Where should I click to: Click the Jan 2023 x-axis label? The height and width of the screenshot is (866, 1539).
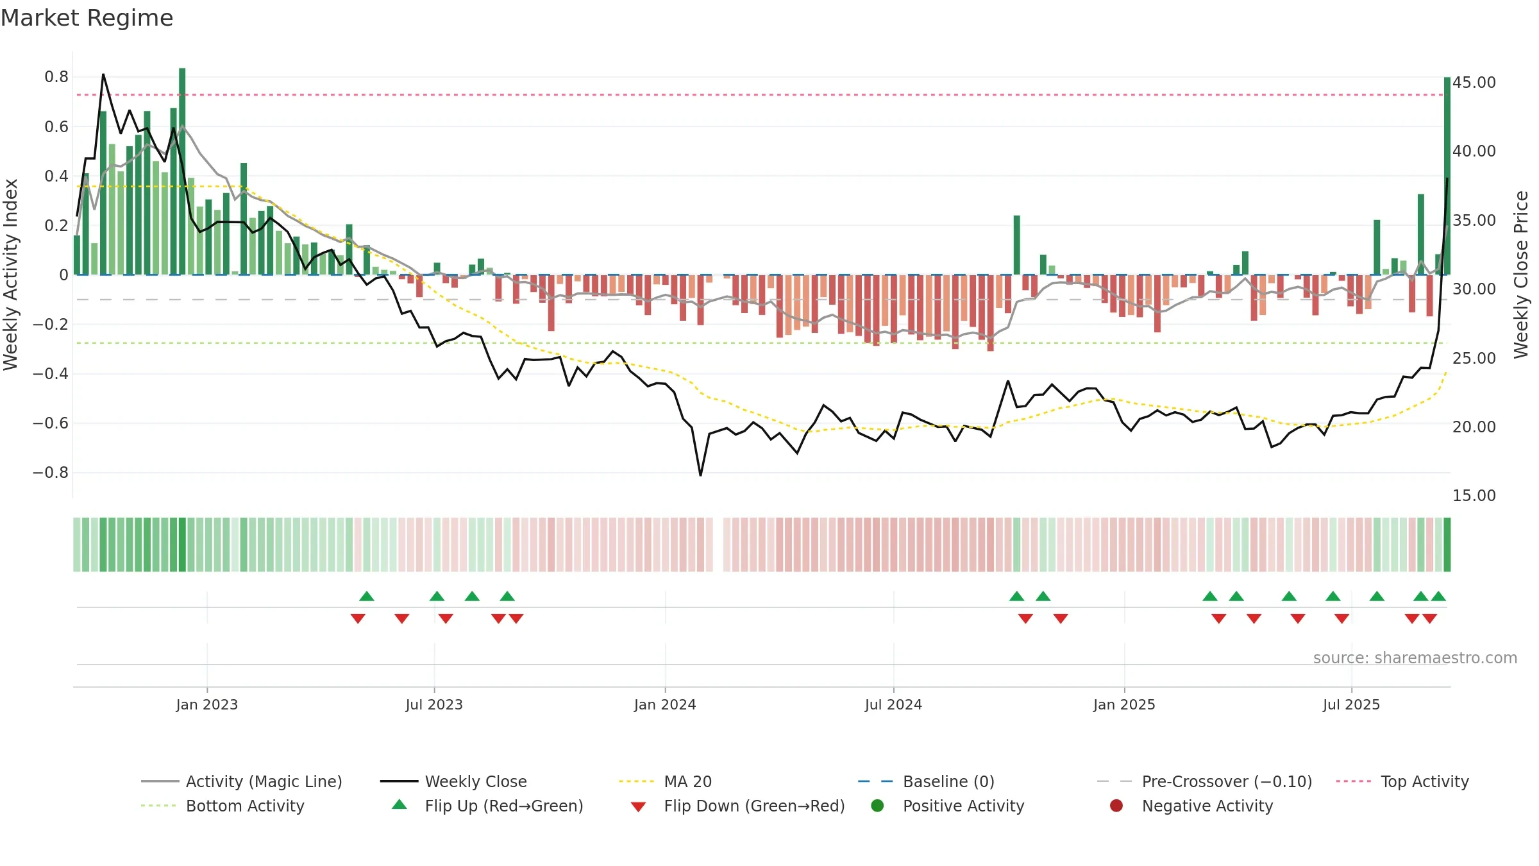tap(207, 704)
